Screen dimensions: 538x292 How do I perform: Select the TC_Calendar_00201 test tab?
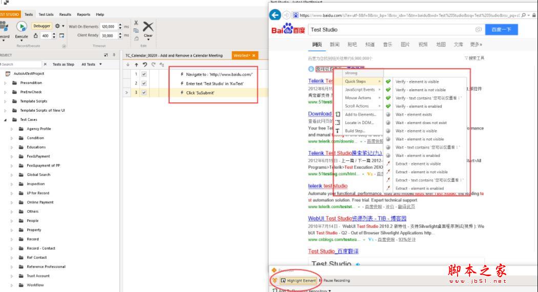pos(174,55)
